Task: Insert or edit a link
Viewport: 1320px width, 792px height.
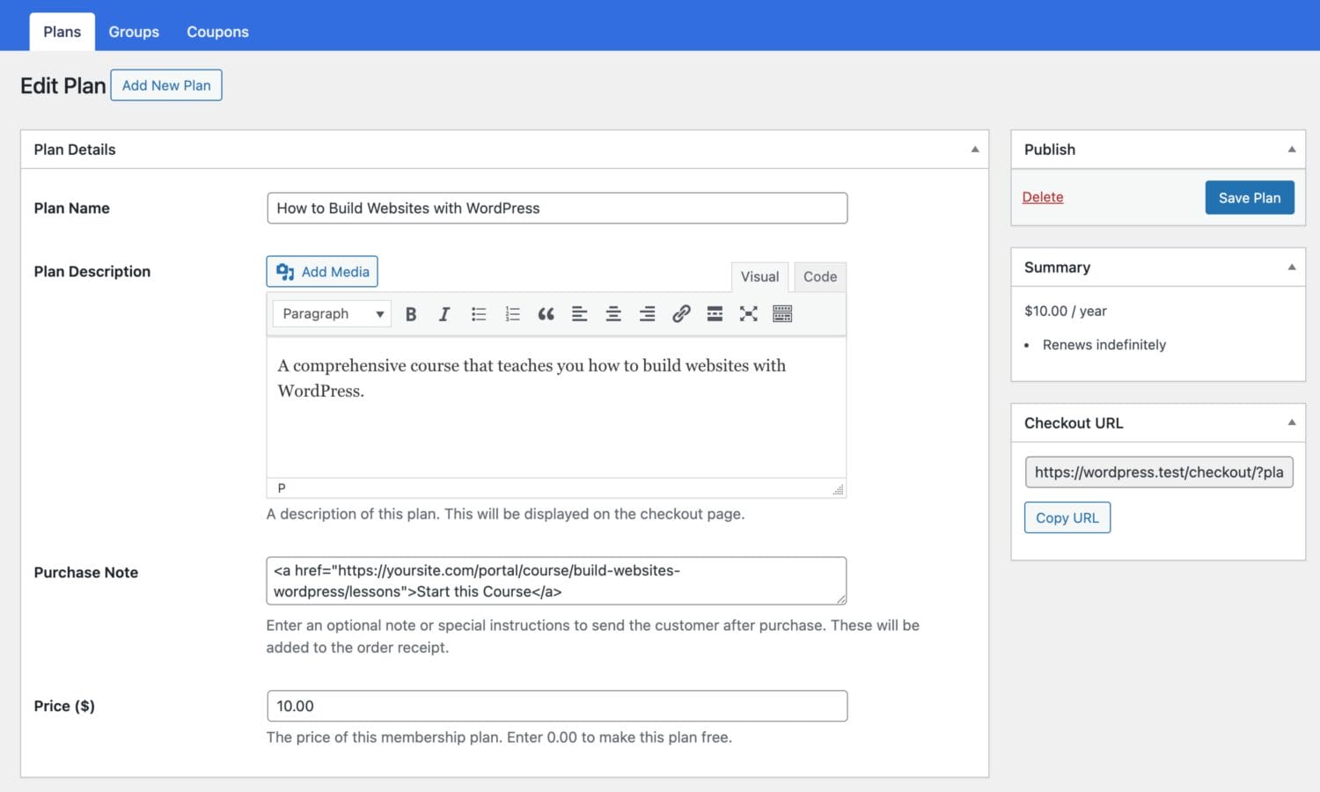Action: pos(681,314)
